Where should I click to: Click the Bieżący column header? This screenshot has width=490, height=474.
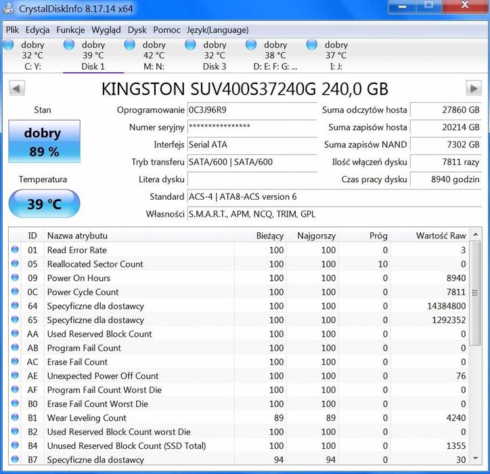(x=261, y=236)
